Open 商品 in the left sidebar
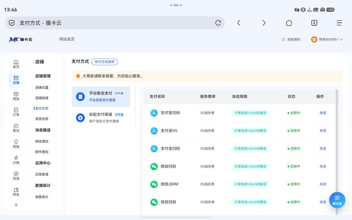 (x=16, y=96)
